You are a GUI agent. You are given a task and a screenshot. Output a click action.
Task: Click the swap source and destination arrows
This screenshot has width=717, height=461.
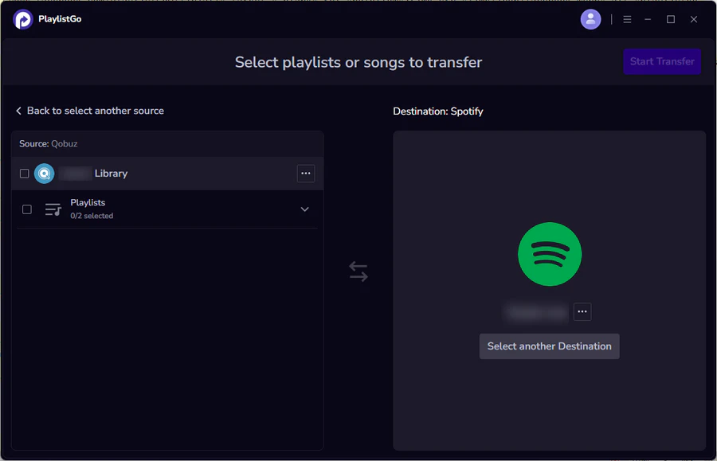[358, 272]
